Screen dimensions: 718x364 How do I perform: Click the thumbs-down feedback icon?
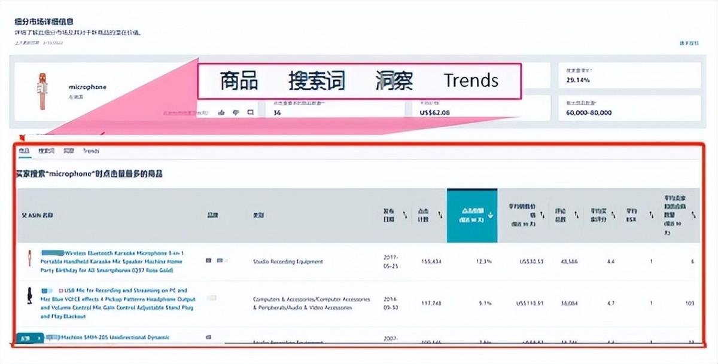point(236,112)
